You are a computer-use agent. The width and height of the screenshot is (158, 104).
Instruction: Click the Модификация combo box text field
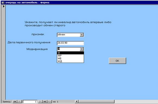point(69,49)
